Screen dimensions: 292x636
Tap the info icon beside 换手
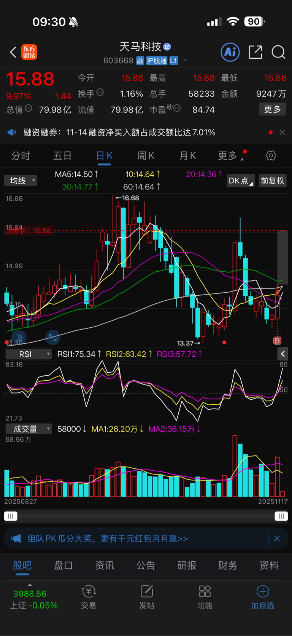(x=100, y=92)
